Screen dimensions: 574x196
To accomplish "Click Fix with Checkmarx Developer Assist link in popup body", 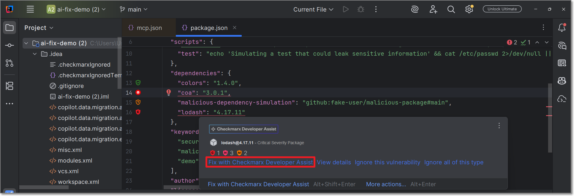I will pos(260,162).
